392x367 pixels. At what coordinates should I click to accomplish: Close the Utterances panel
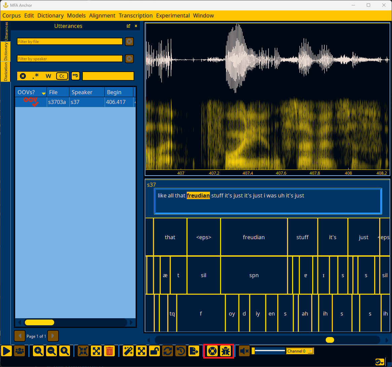tap(136, 26)
